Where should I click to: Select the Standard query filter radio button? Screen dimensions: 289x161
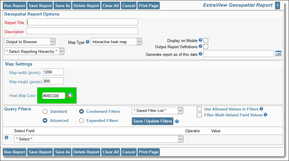pos(45,111)
